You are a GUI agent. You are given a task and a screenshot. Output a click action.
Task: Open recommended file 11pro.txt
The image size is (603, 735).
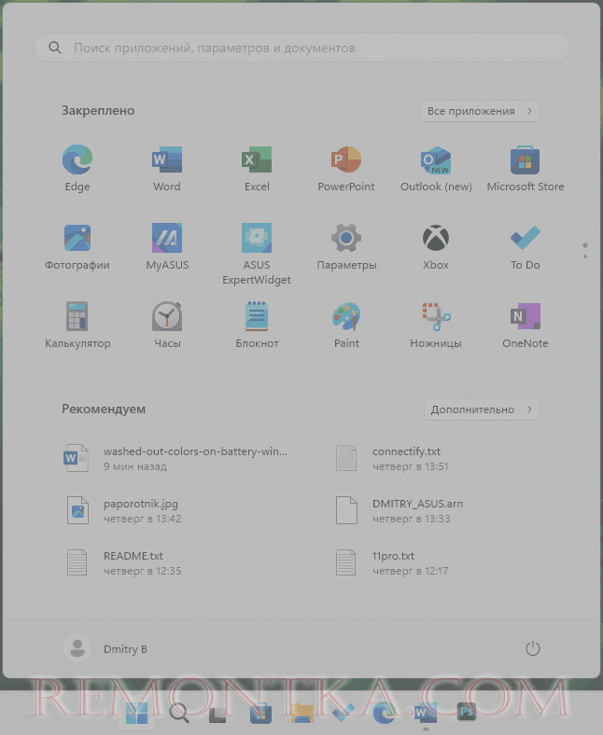coord(392,563)
